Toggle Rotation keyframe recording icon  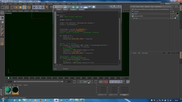click(x=117, y=82)
